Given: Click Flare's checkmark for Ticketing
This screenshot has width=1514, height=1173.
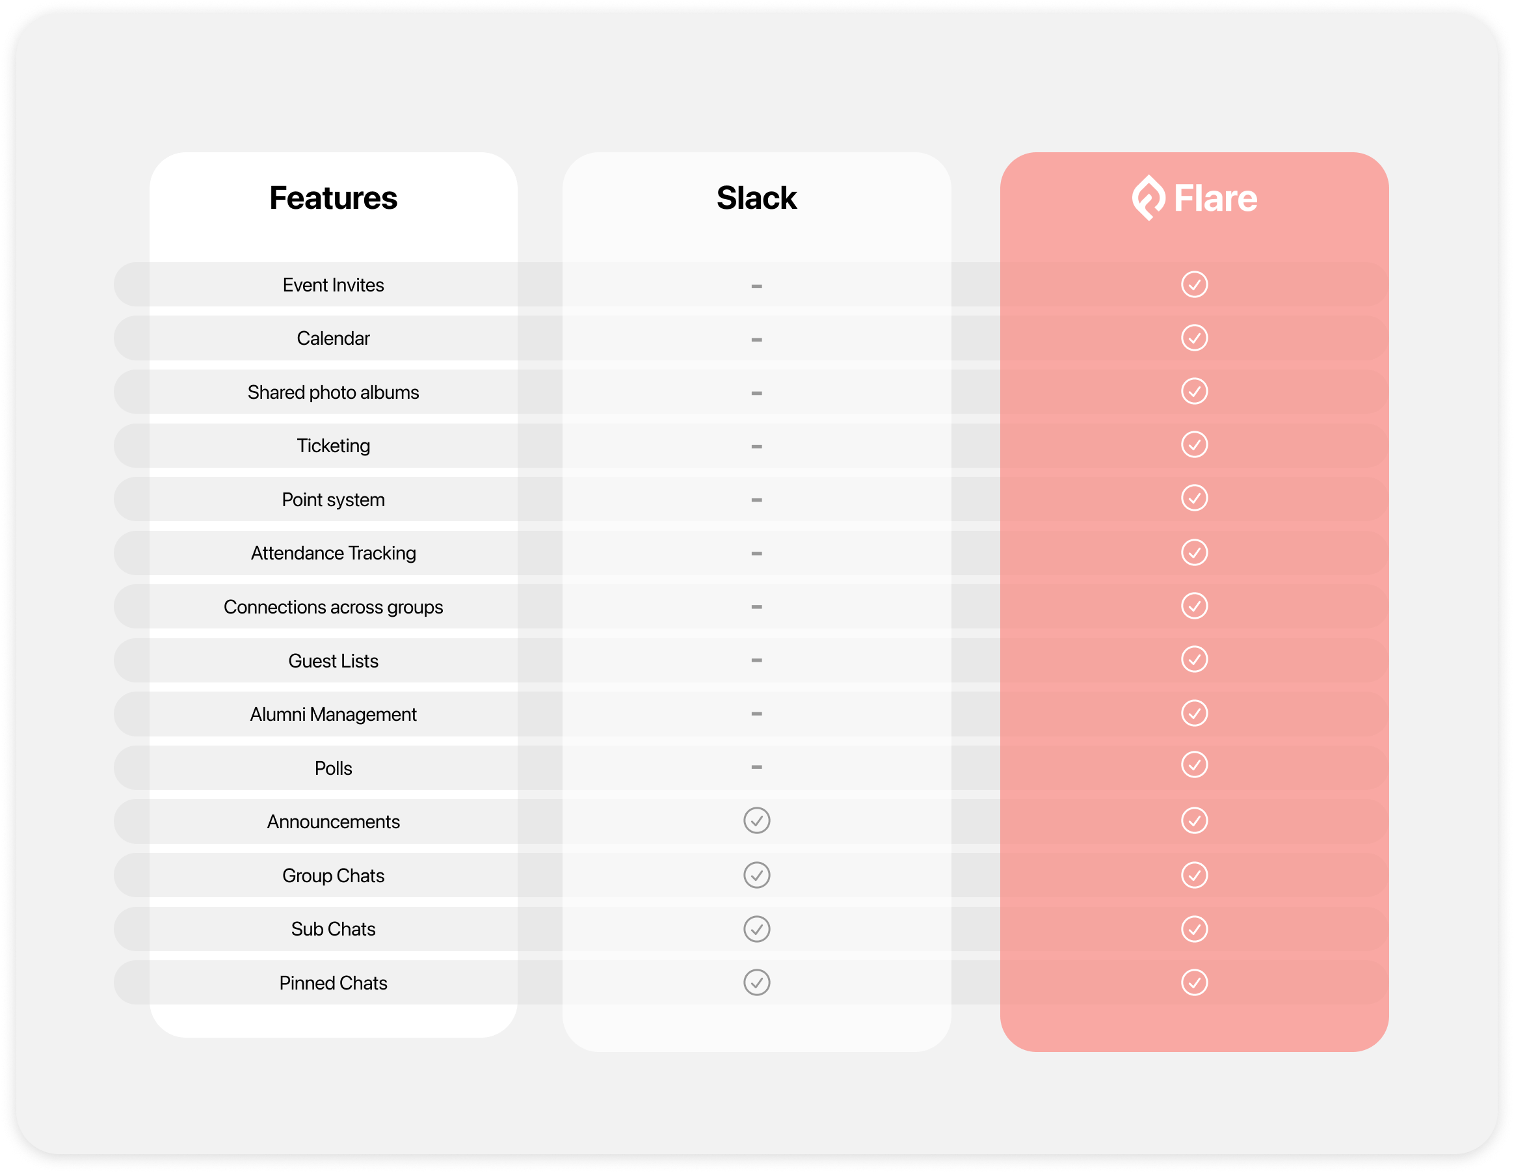Looking at the screenshot, I should pyautogui.click(x=1194, y=444).
